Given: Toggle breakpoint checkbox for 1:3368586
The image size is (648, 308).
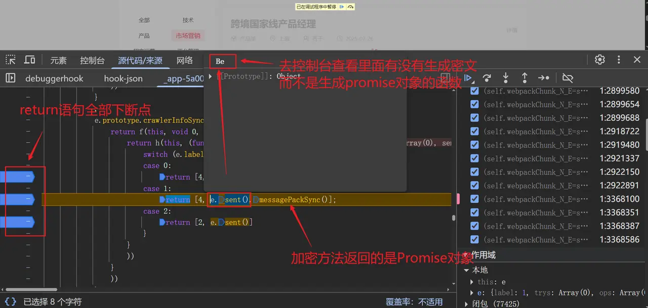Looking at the screenshot, I should (x=474, y=239).
